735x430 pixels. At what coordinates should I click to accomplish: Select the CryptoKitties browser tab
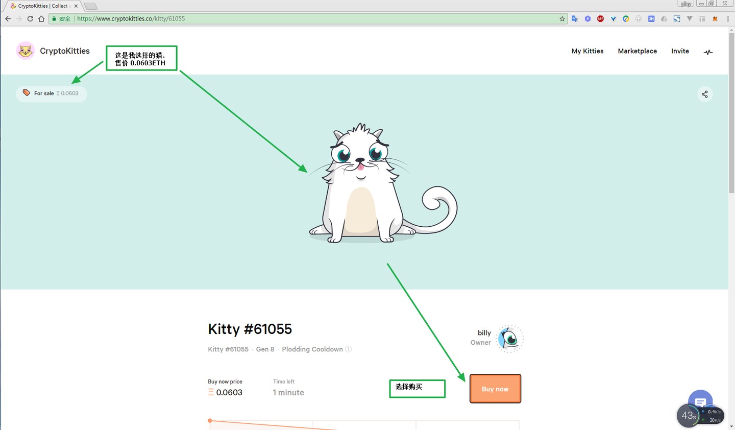pyautogui.click(x=43, y=6)
